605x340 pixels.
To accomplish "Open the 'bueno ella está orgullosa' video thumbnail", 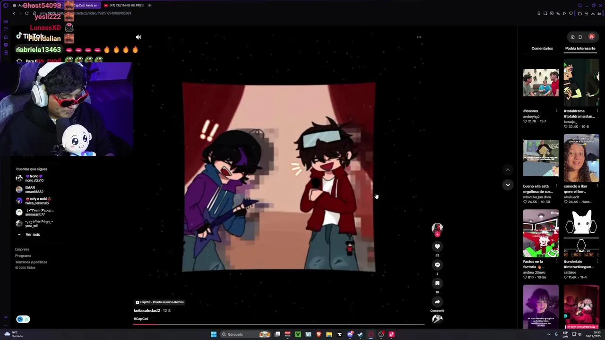I will point(541,158).
